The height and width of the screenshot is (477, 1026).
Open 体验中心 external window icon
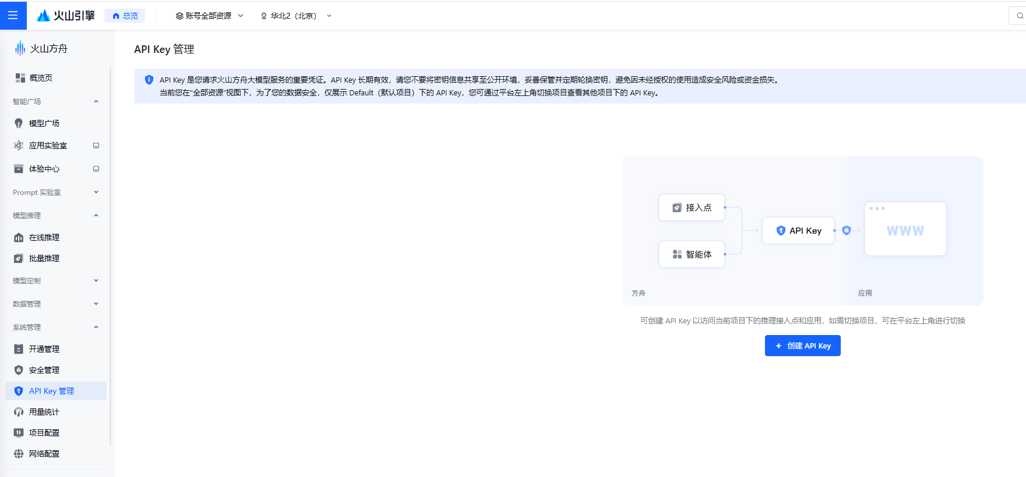click(96, 169)
